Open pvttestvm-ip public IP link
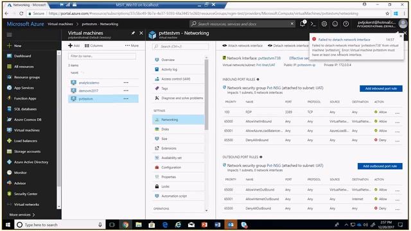The width and height of the screenshot is (411, 231). tap(306, 65)
